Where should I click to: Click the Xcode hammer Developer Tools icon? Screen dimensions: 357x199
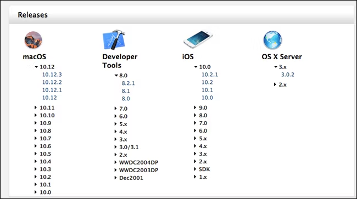(x=114, y=39)
